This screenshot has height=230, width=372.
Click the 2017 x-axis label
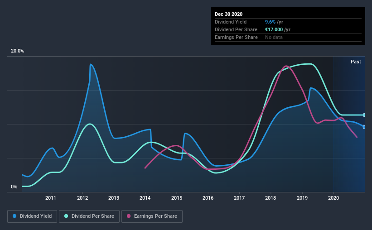[239, 198]
